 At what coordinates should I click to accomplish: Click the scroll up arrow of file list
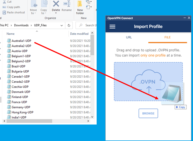(x=92, y=33)
